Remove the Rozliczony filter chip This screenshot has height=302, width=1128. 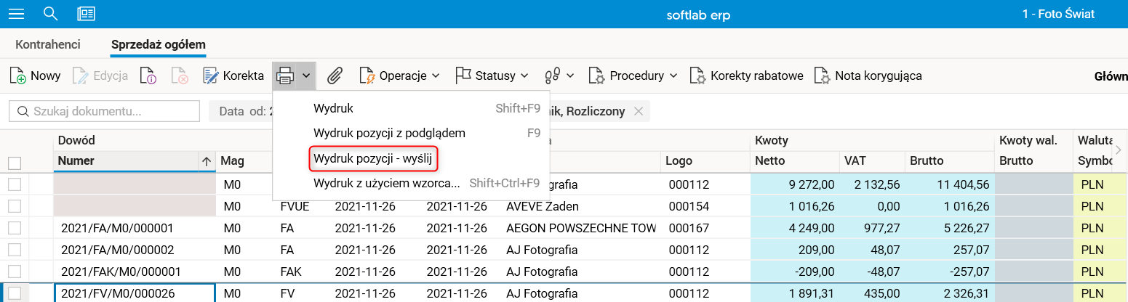(639, 111)
